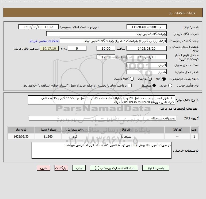Click the row number cell 1

pyautogui.click(x=194, y=136)
